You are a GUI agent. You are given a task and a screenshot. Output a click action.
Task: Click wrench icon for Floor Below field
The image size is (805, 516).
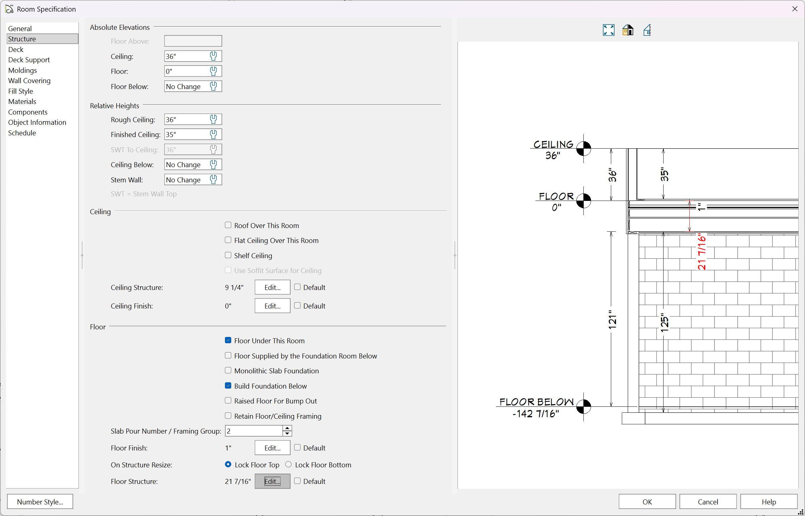pyautogui.click(x=213, y=86)
